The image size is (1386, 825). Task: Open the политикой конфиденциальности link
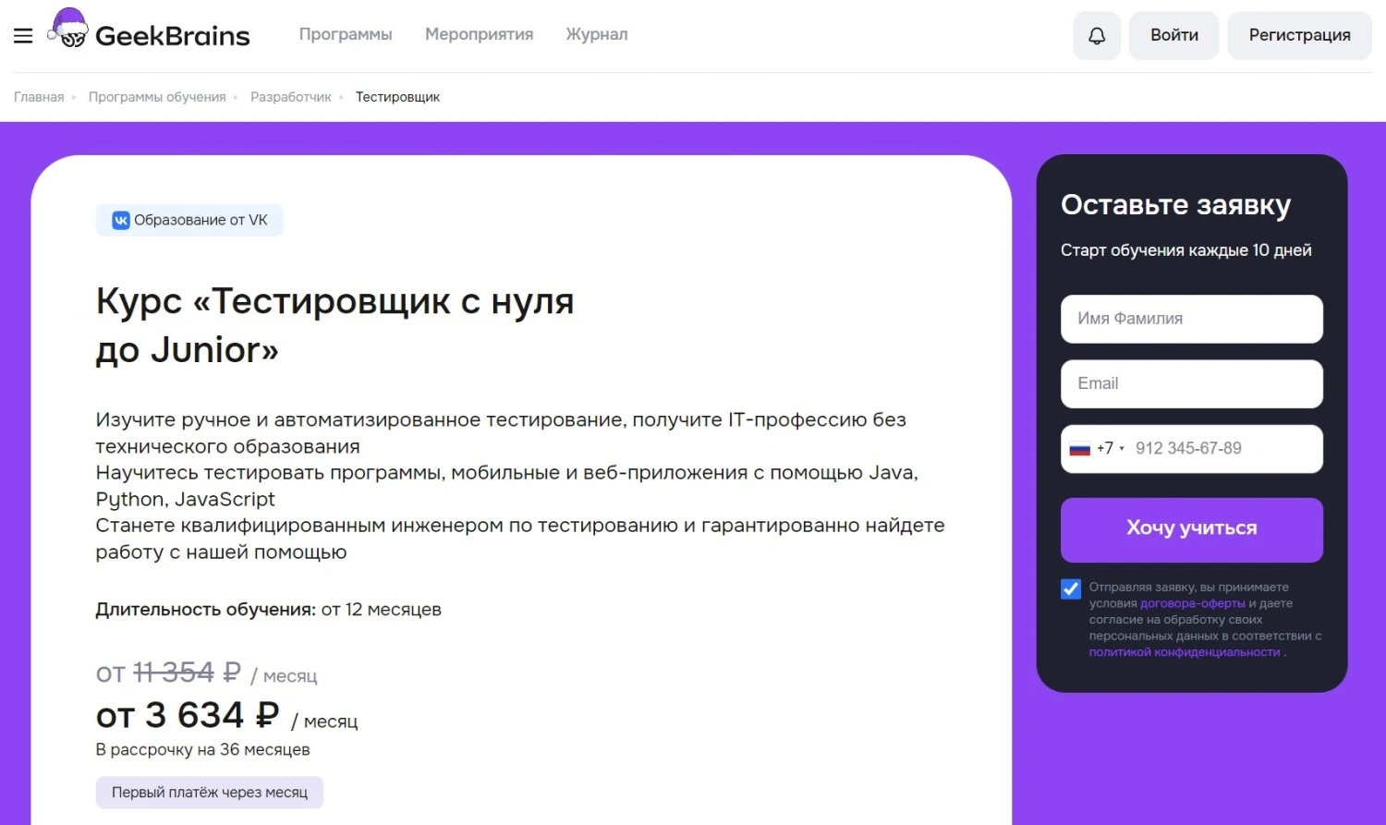pos(1185,652)
